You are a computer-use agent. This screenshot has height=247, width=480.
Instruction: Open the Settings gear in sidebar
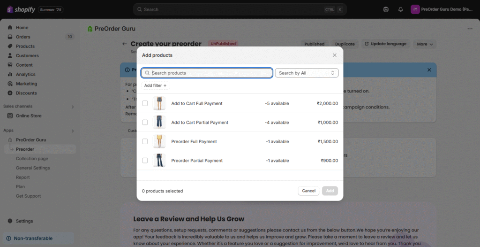pos(10,221)
